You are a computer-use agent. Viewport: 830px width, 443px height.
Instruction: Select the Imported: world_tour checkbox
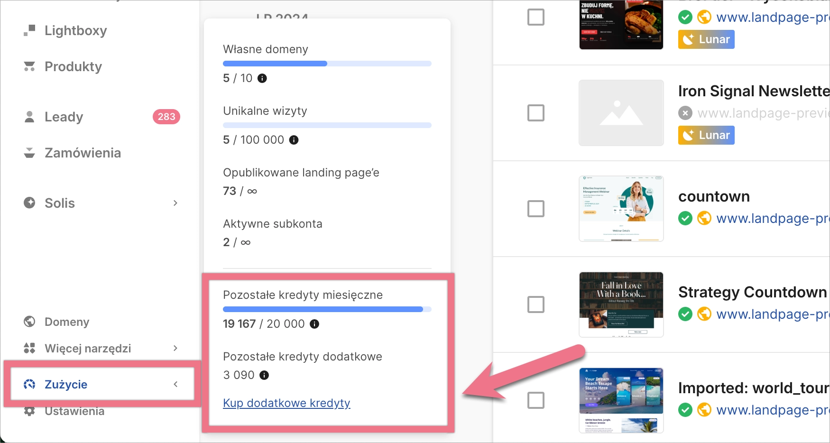coord(536,400)
